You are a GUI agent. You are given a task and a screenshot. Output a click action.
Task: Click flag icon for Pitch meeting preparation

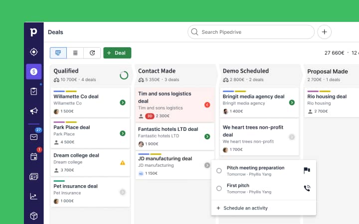pos(307,170)
